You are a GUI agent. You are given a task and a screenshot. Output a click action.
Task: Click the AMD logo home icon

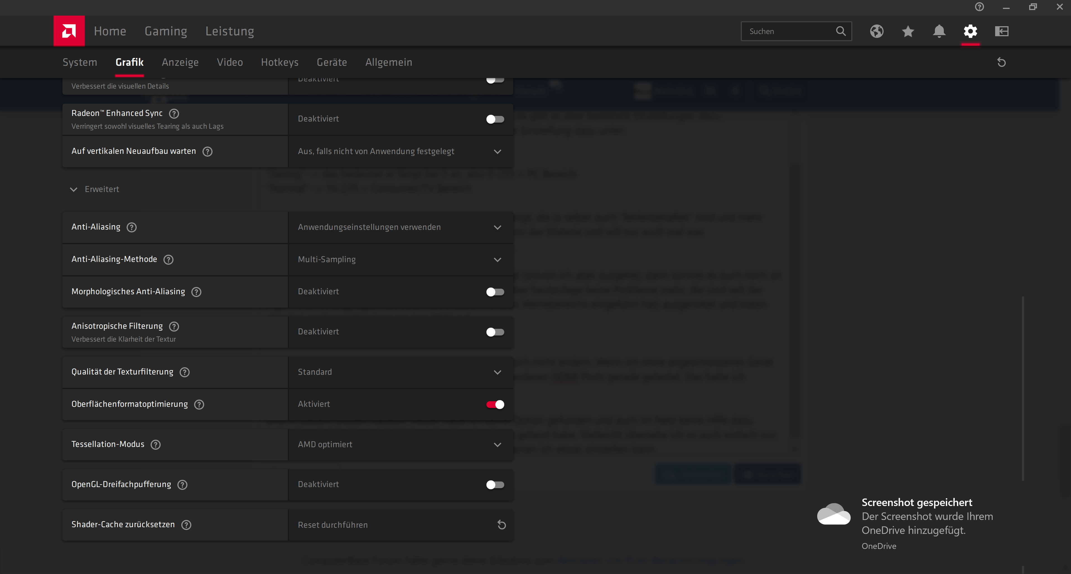tap(69, 31)
